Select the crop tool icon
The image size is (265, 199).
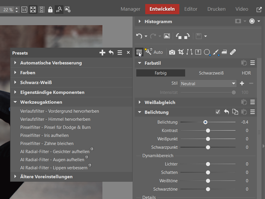click(181, 52)
